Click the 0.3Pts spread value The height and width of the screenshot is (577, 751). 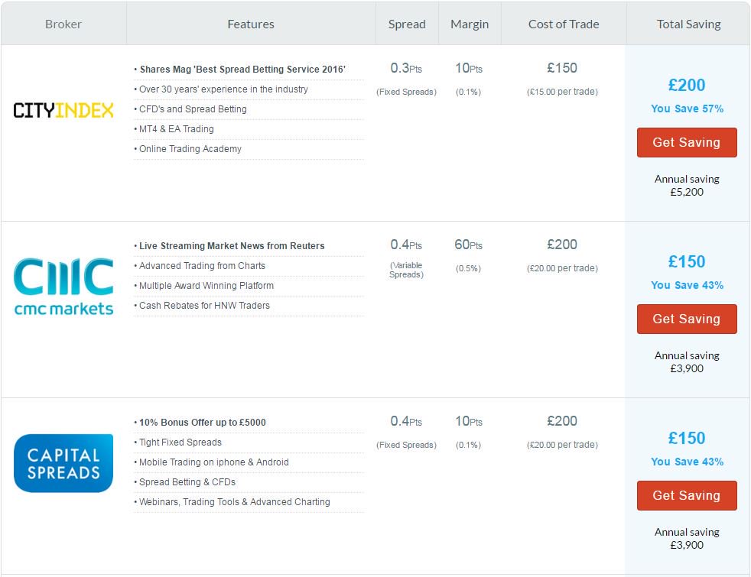[406, 69]
